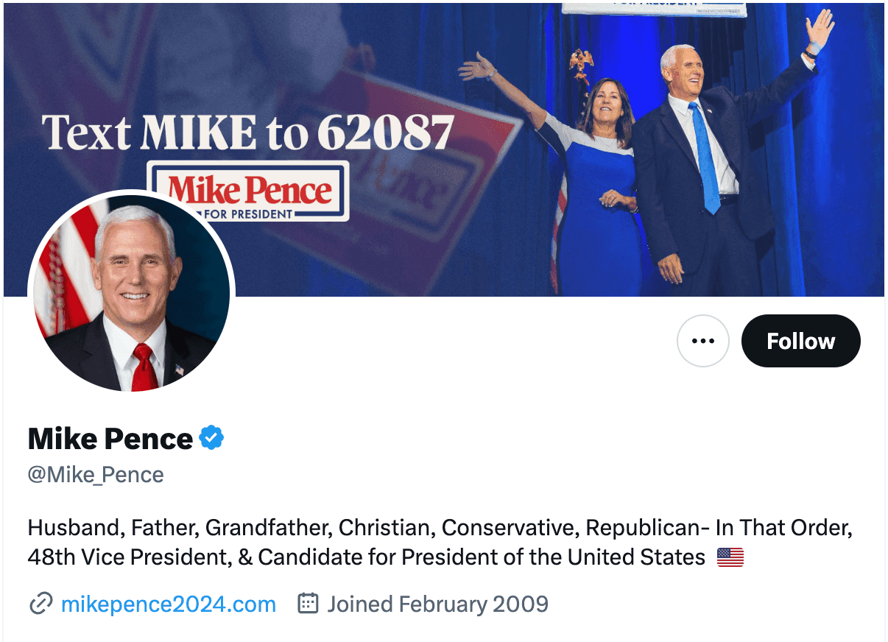The height and width of the screenshot is (642, 888).
Task: Click the American flag emoji in bio
Action: (x=730, y=557)
